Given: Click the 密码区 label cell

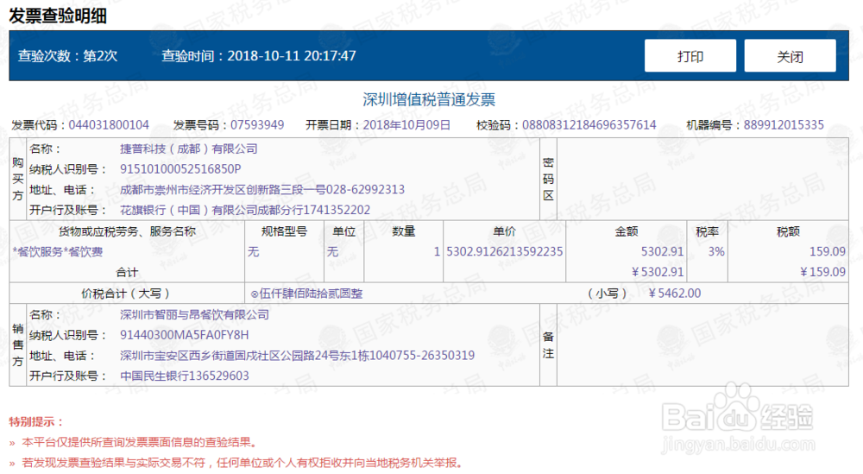Looking at the screenshot, I should 548,179.
